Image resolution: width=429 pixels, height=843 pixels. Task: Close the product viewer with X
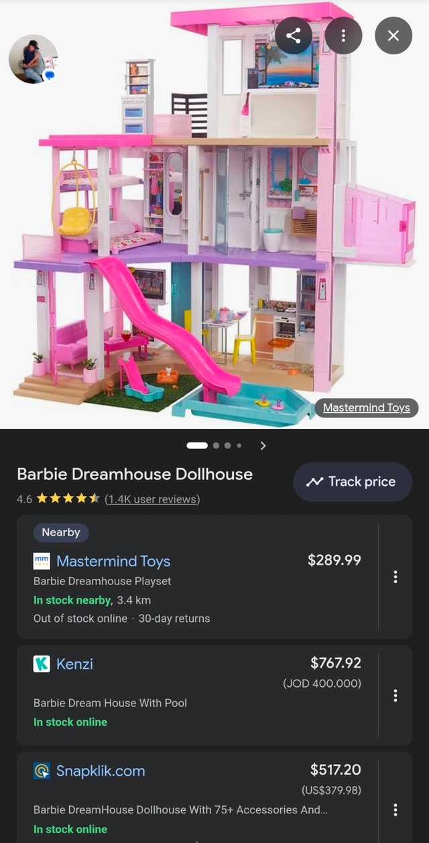(x=393, y=36)
